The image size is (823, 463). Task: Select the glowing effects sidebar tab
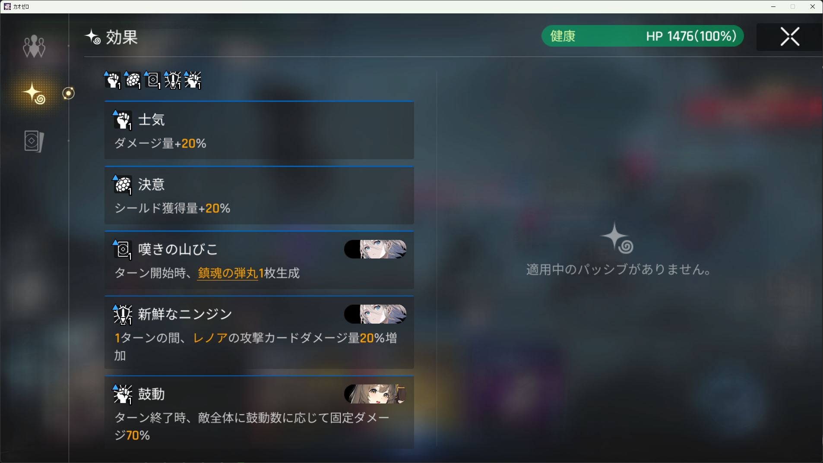[x=34, y=93]
